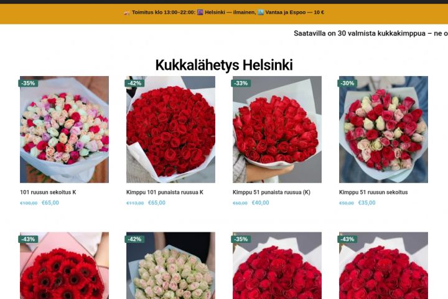Select the €35,00 sale price
The height and width of the screenshot is (299, 448).
[x=367, y=203]
